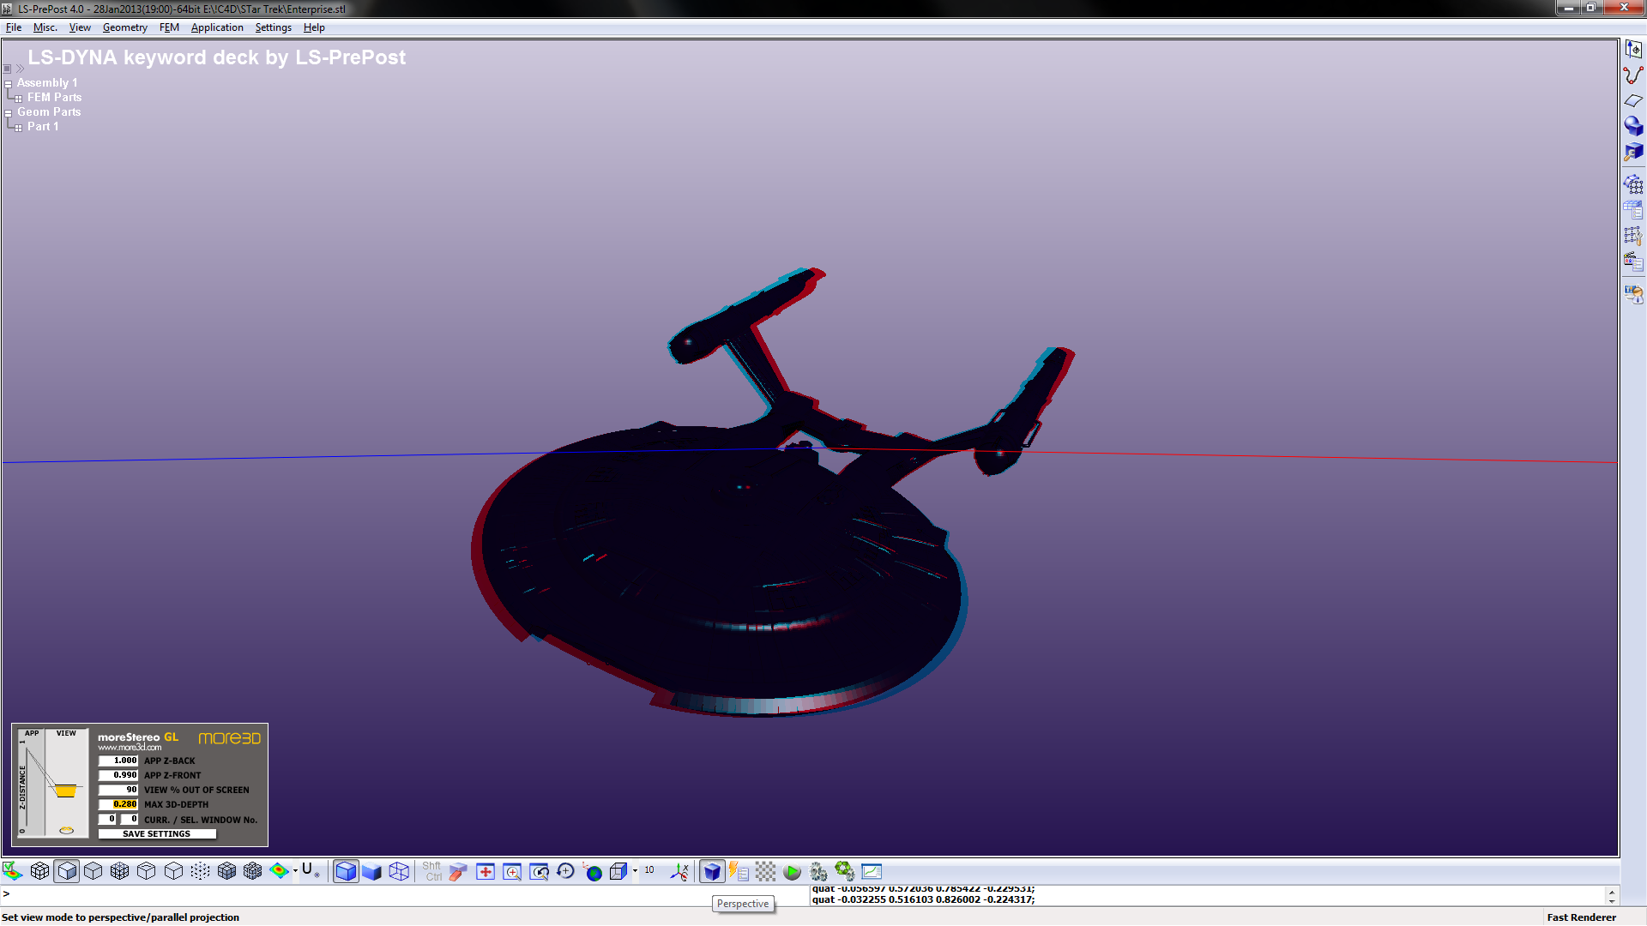This screenshot has width=1647, height=926.
Task: Toggle the shaded geometry blue cube
Action: pos(346,871)
